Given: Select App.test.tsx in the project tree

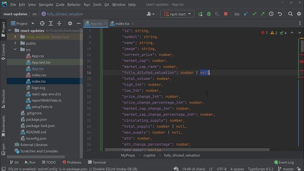Looking at the screenshot, I should (41, 62).
